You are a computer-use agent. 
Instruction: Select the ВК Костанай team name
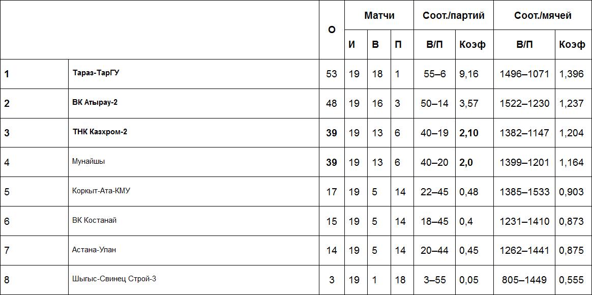pyautogui.click(x=95, y=220)
